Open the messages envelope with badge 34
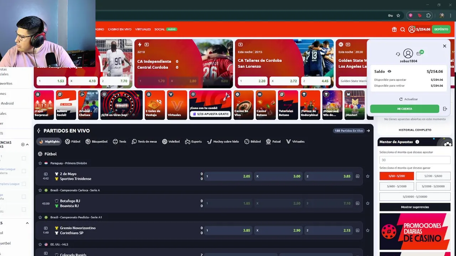The width and height of the screenshot is (456, 256). point(420,53)
